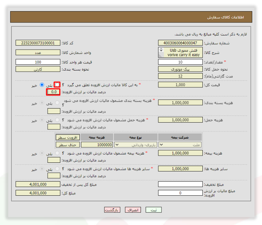Screen dimensions: 262x225
Task: Click the discount amount field مبلغ تخفیف
Action: [x=180, y=184]
